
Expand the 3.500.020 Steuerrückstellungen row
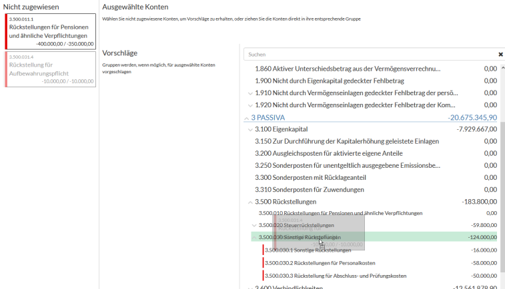click(x=254, y=225)
